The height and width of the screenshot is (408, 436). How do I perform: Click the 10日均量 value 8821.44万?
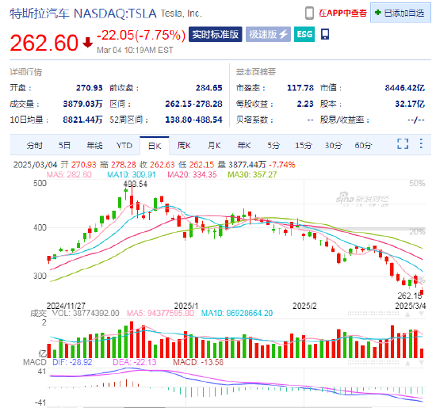pyautogui.click(x=82, y=120)
